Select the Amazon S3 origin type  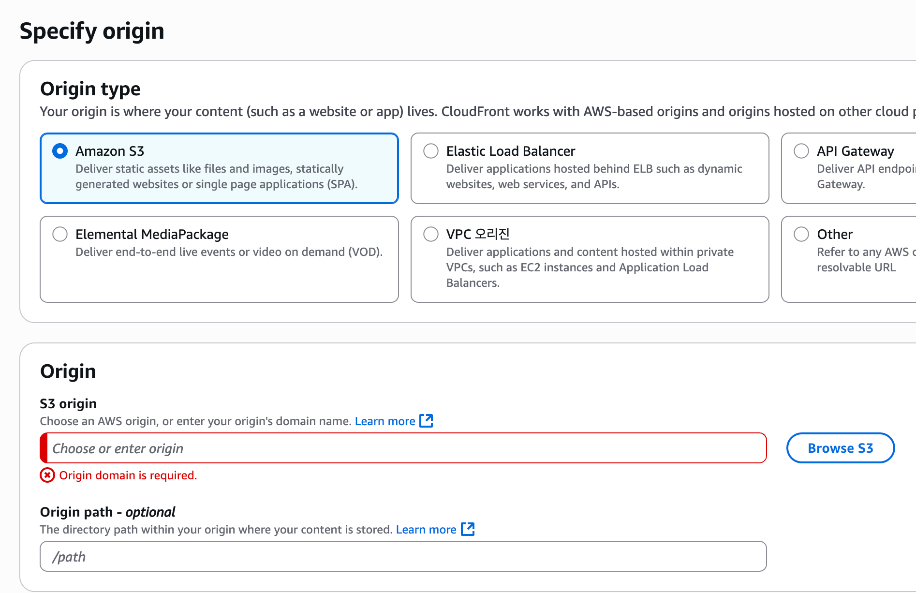(60, 151)
